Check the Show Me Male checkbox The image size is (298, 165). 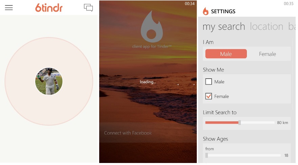click(x=209, y=82)
